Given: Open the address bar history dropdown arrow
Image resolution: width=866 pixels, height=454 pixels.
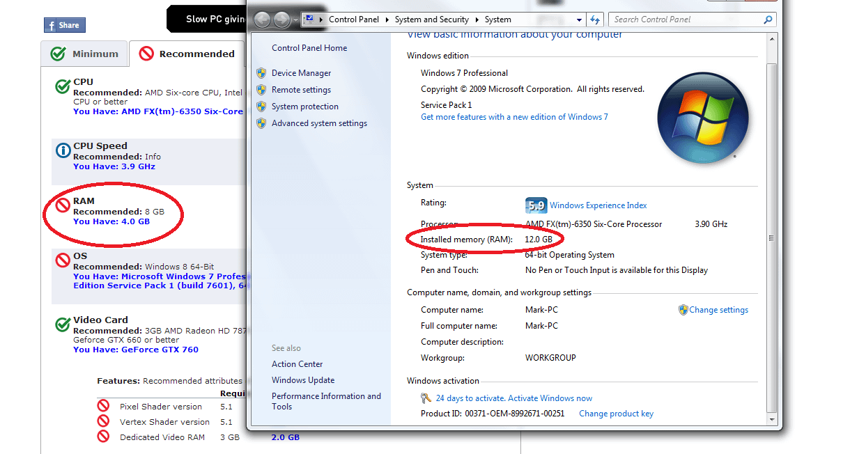Looking at the screenshot, I should [x=578, y=19].
